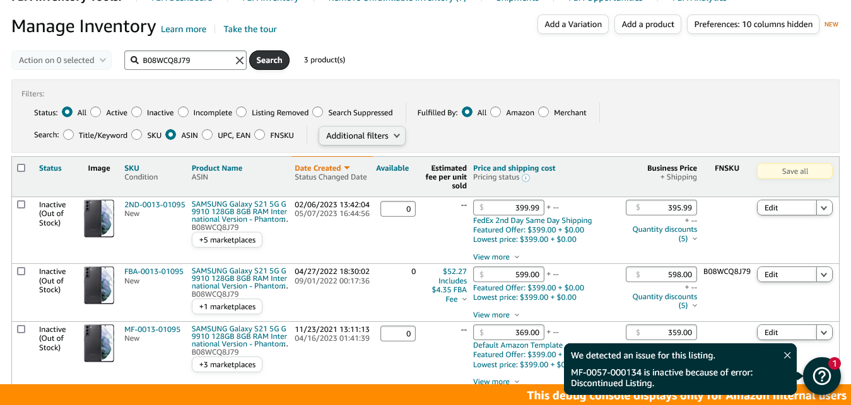Expand Quantity discounts for FBA-0013-01095
The width and height of the screenshot is (851, 405).
coord(665,301)
